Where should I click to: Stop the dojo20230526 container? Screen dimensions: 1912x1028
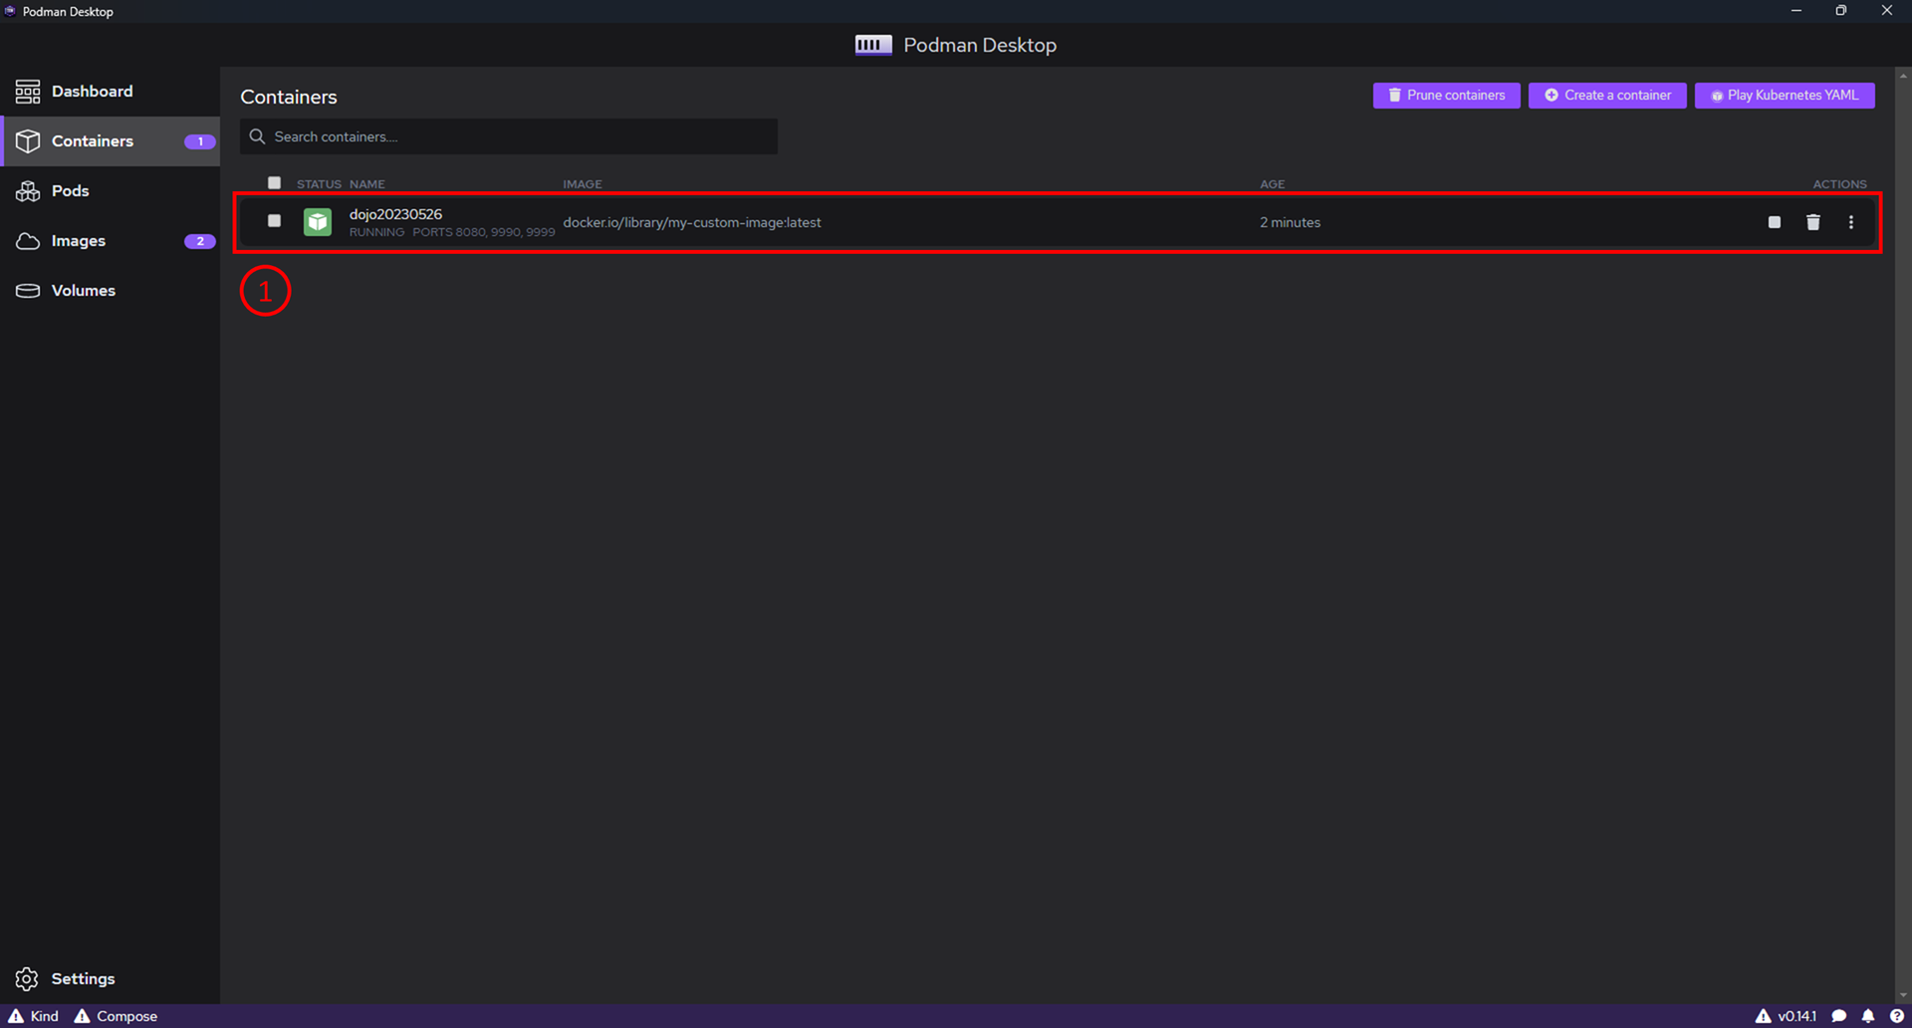tap(1775, 222)
